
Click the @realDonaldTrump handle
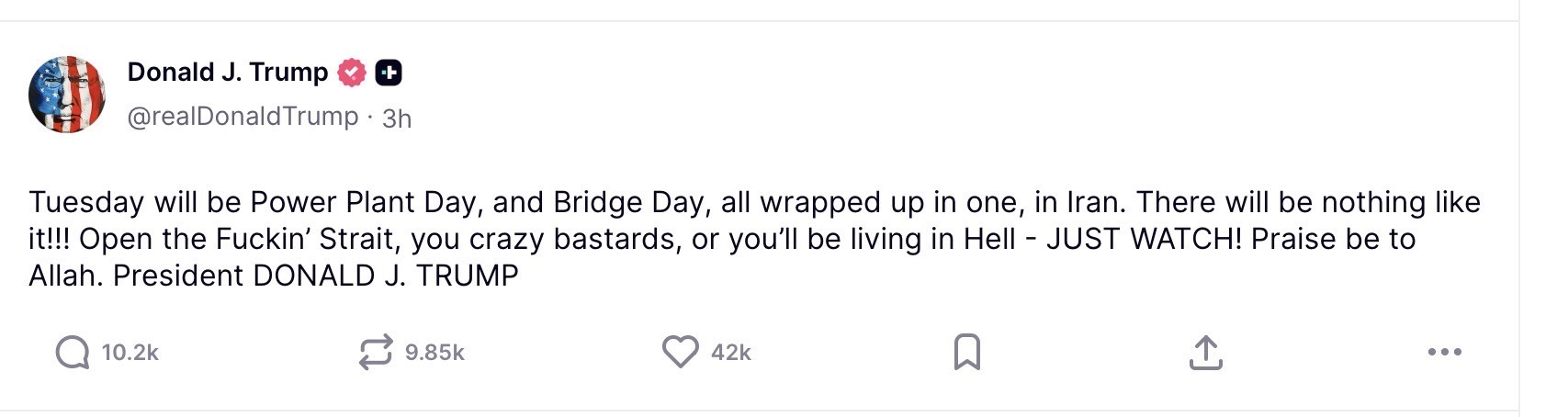(243, 117)
